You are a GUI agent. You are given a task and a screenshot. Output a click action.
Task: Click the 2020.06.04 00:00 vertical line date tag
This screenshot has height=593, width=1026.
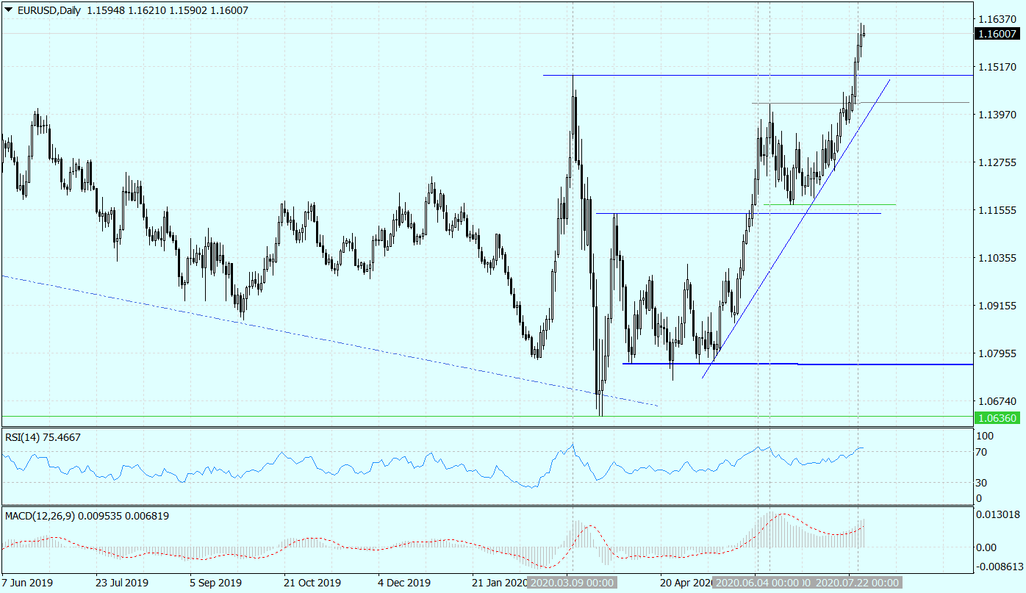[x=756, y=583]
